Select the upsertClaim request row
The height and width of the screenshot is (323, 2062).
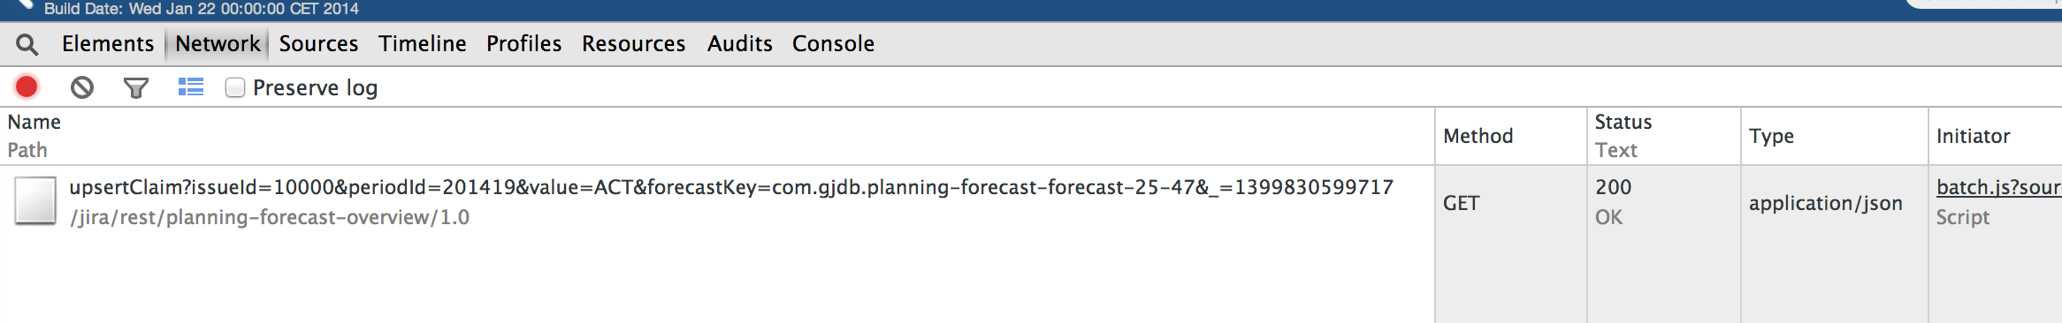pos(1031,202)
